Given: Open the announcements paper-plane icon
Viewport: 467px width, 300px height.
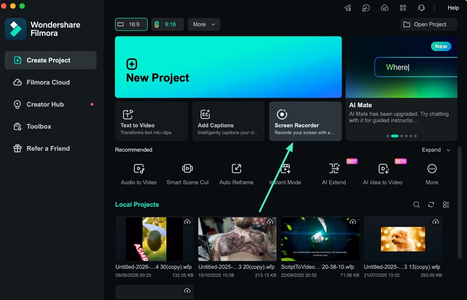Looking at the screenshot, I should tap(347, 8).
